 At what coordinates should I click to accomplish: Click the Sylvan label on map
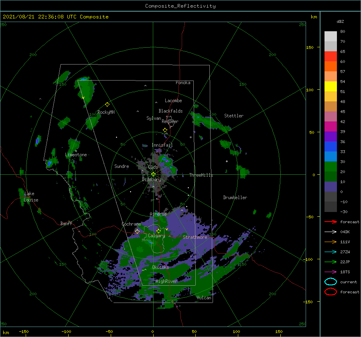[x=154, y=118]
